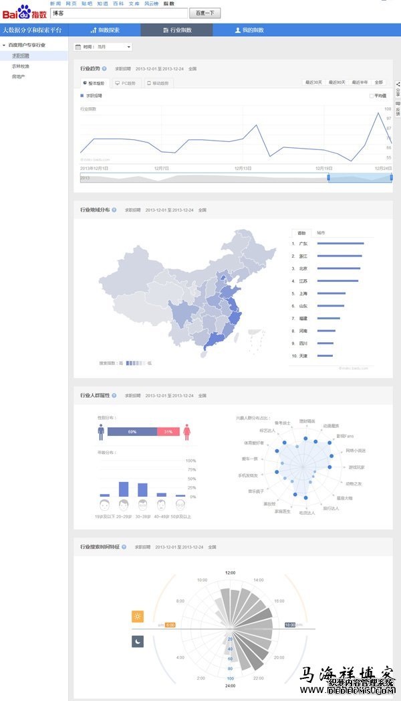Click the sun daytime icon

(x=137, y=617)
